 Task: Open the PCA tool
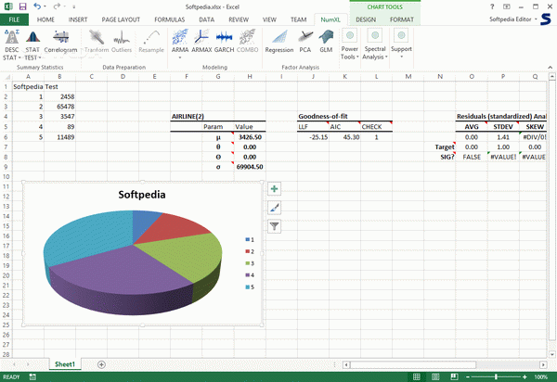[x=305, y=42]
